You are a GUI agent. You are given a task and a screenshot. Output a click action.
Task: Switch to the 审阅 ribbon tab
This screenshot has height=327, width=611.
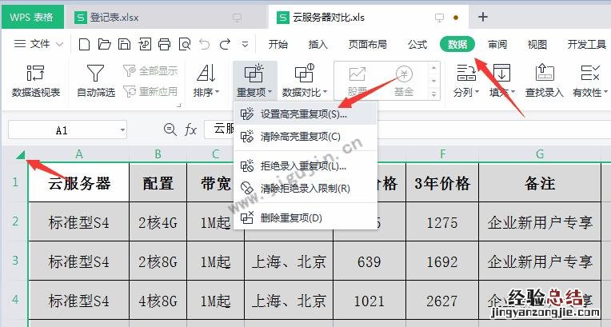497,45
